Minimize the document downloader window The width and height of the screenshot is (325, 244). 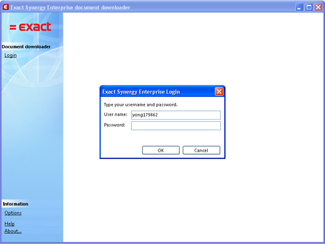(299, 7)
